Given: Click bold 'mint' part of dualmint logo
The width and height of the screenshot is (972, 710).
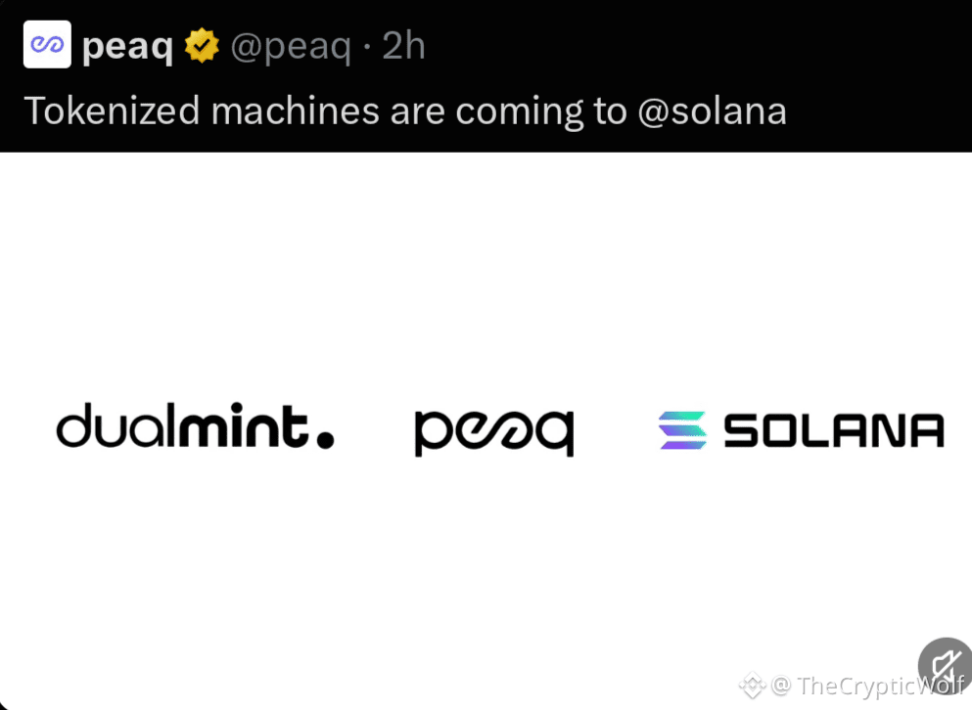Looking at the screenshot, I should tap(243, 425).
